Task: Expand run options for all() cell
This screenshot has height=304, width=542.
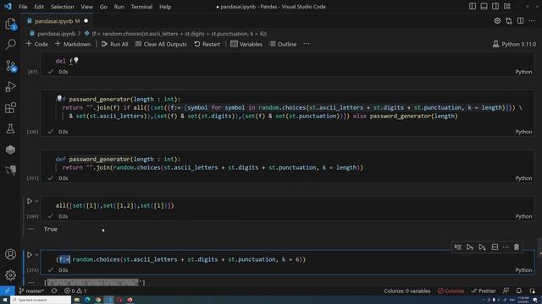Action: tap(36, 201)
